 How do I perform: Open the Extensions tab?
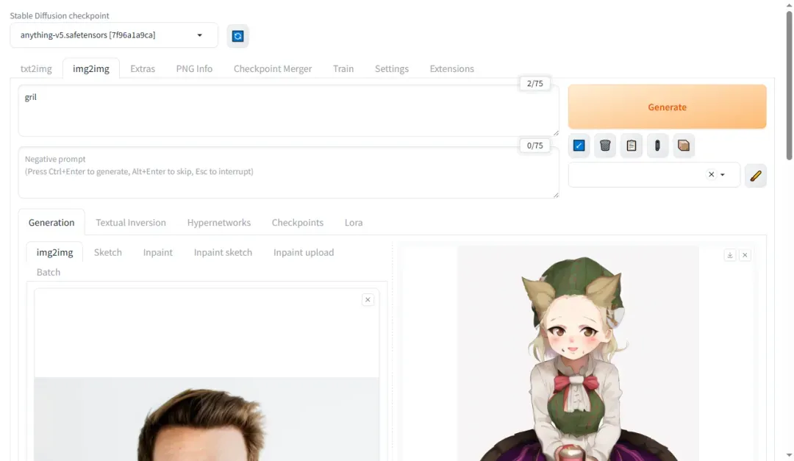coord(451,68)
